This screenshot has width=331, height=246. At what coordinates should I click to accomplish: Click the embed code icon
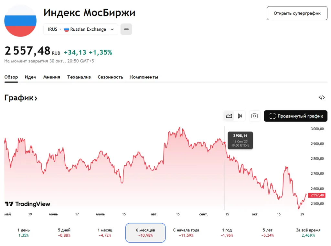(x=322, y=97)
